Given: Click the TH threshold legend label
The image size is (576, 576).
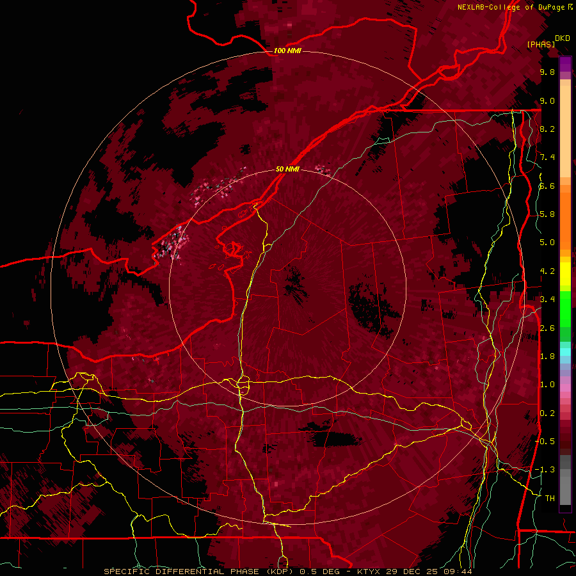Looking at the screenshot, I should pos(550,499).
